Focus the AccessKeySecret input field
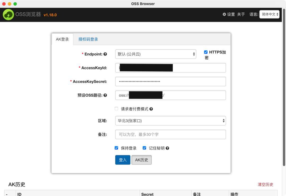The width and height of the screenshot is (286, 196). click(x=171, y=81)
